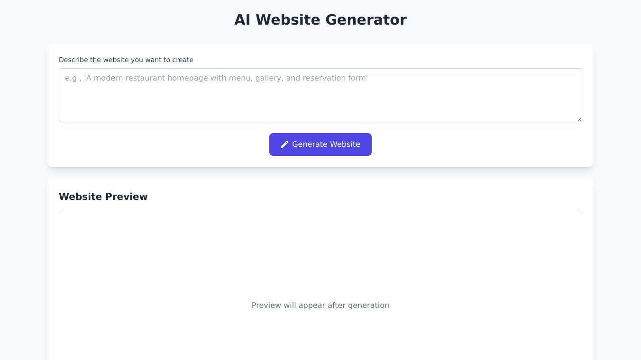This screenshot has height=360, width=641.
Task: Click the word 'create' in the description label
Action: 183,60
